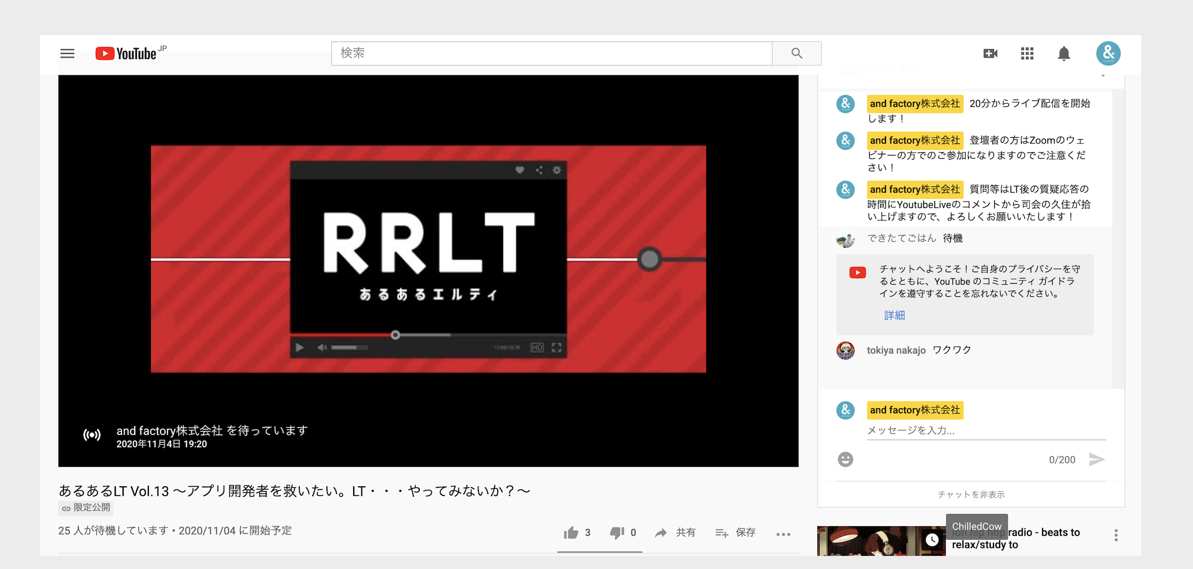Click your channel profile avatar

tap(1108, 53)
